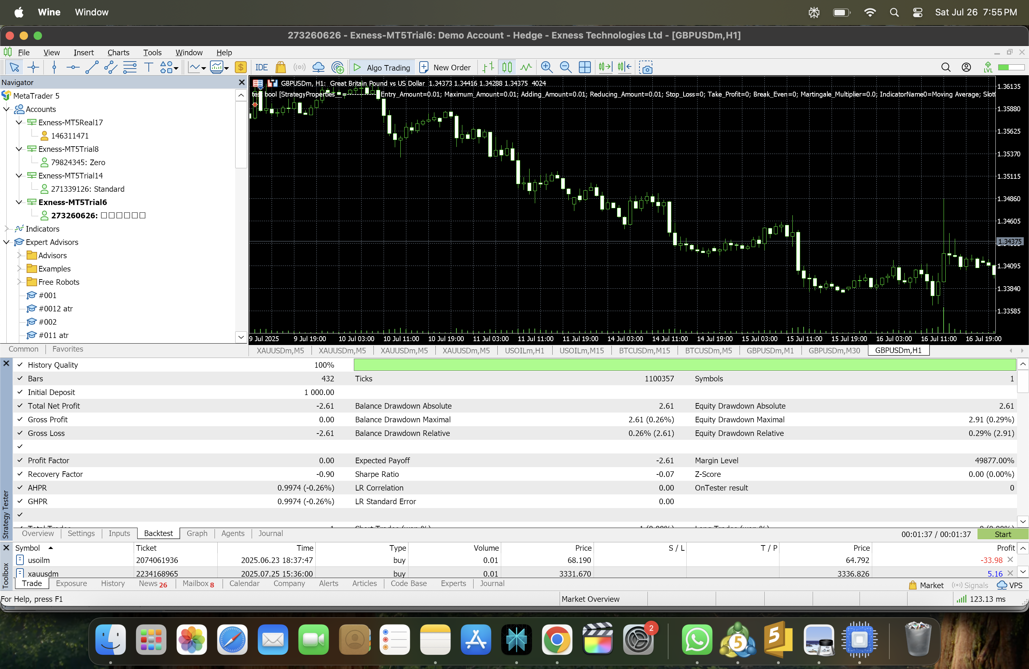Switch to the USOILm,H1 chart tab
Image resolution: width=1029 pixels, height=669 pixels.
524,351
